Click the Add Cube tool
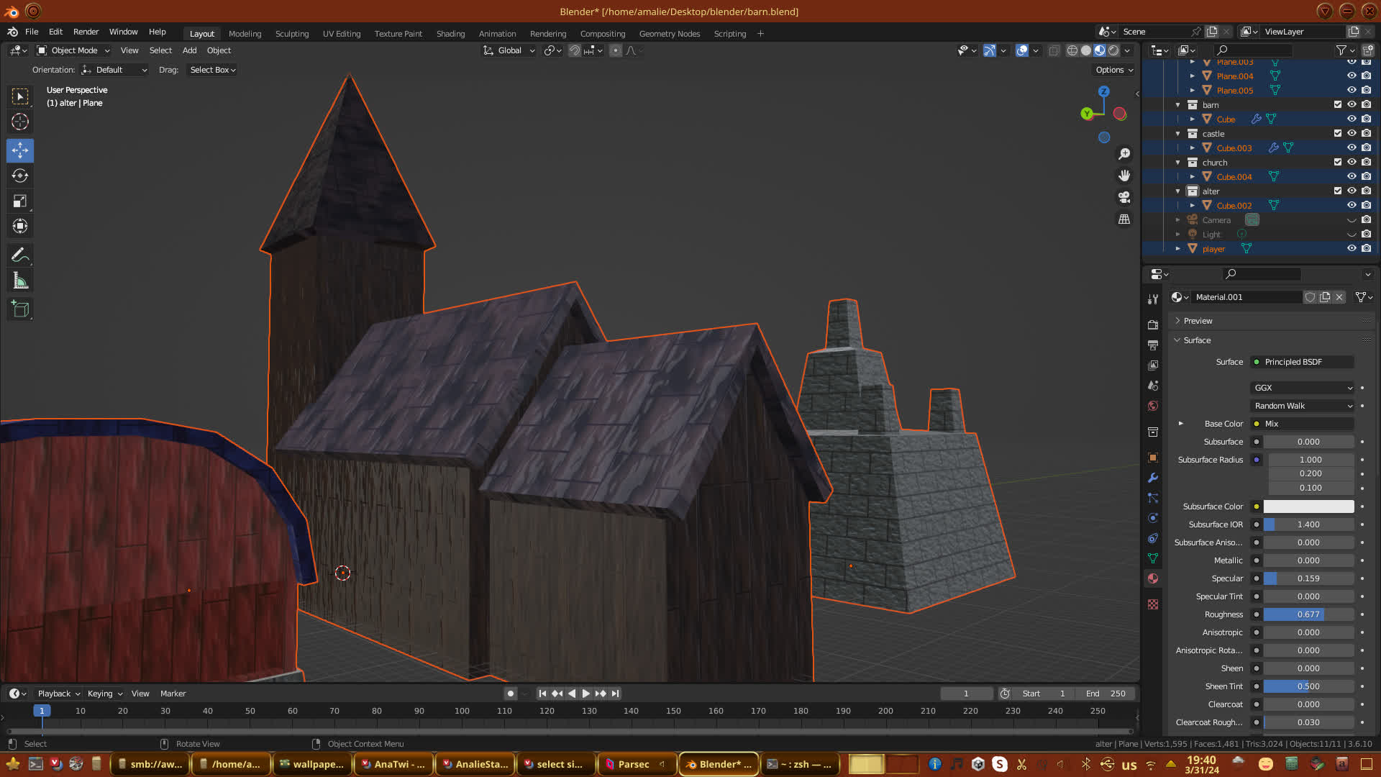 coord(20,309)
